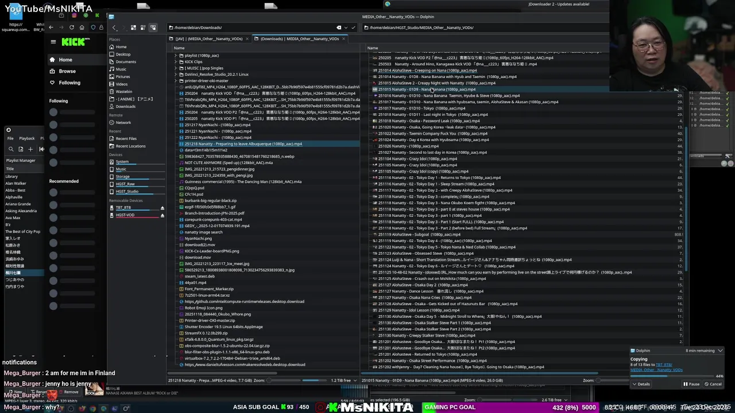Reload the Kick browser page
The width and height of the screenshot is (735, 413).
tap(71, 28)
